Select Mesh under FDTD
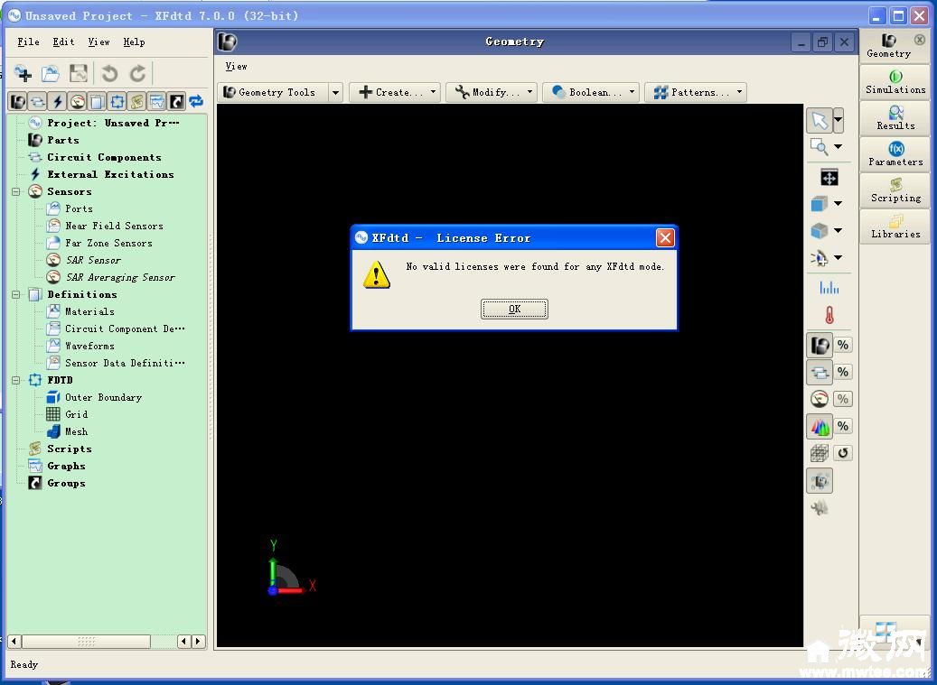The image size is (937, 685). (x=77, y=431)
